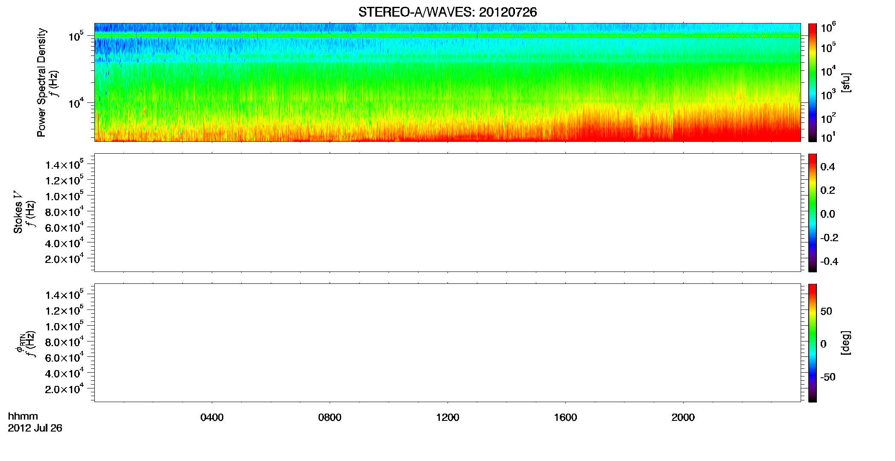The width and height of the screenshot is (895, 461).
Task: Click the 1600 time axis label
Action: pyautogui.click(x=565, y=417)
